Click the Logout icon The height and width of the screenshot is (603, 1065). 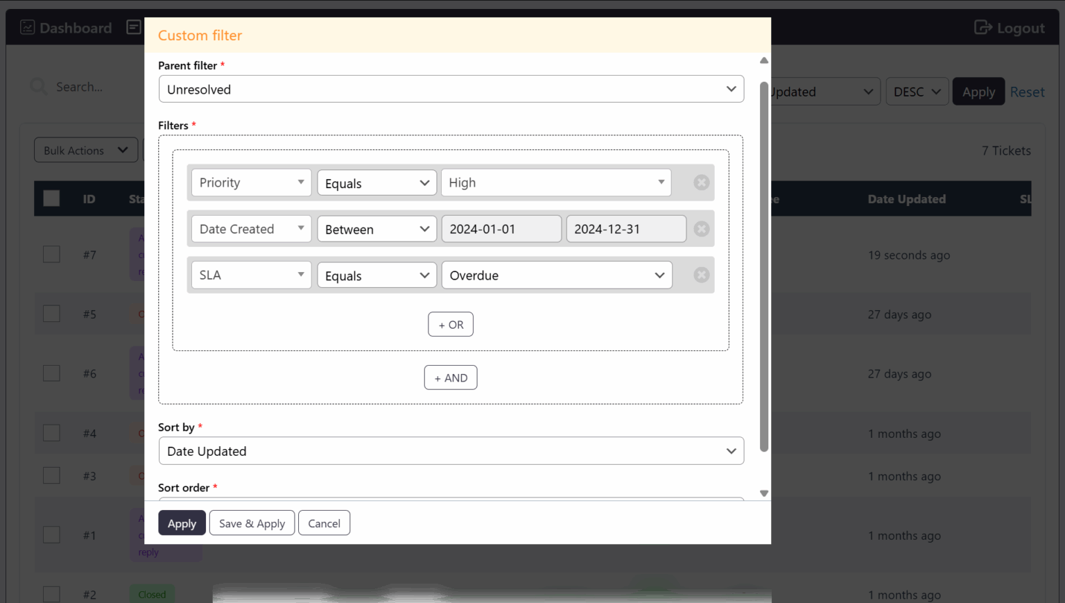point(982,28)
